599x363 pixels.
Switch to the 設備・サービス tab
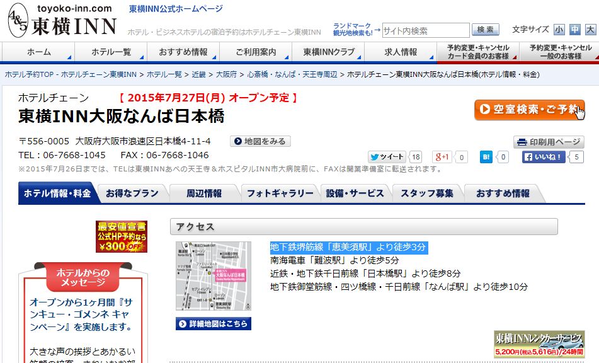(x=355, y=193)
